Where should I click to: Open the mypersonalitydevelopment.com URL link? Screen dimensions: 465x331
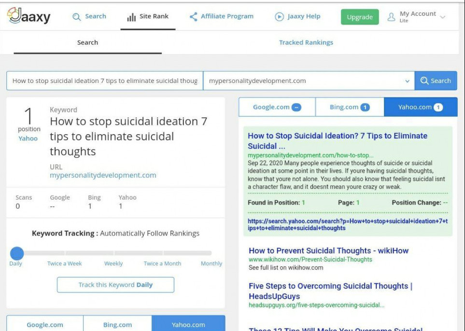pos(103,175)
